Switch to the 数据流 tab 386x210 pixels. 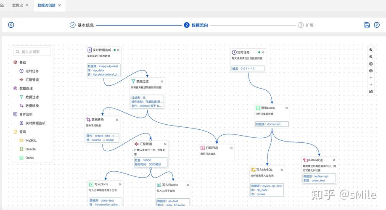(17, 5)
